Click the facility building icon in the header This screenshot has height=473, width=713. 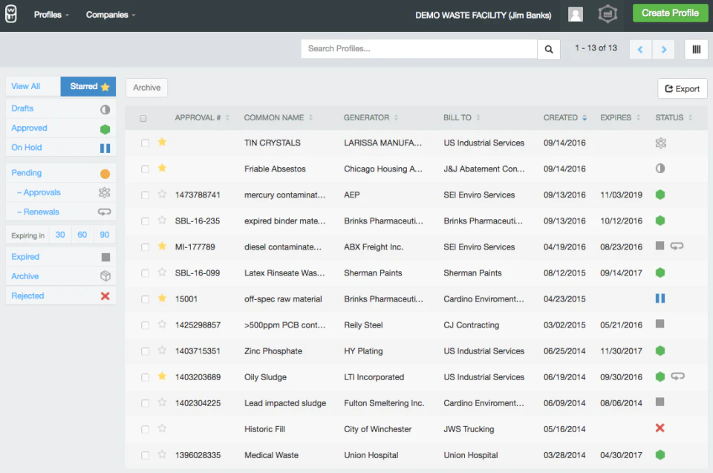pos(608,13)
